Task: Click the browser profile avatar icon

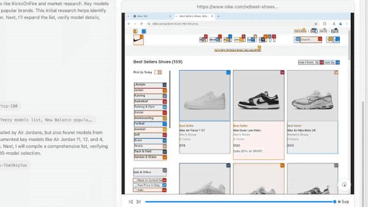Action: point(340,24)
